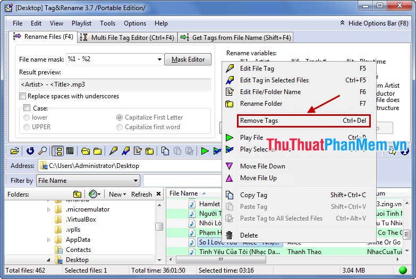Click the folder tree vertical scrollbar thumb
416x279 pixels.
pos(159,226)
